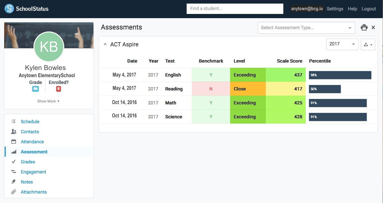The width and height of the screenshot is (383, 203).
Task: Open the Attendance page
Action: click(32, 141)
